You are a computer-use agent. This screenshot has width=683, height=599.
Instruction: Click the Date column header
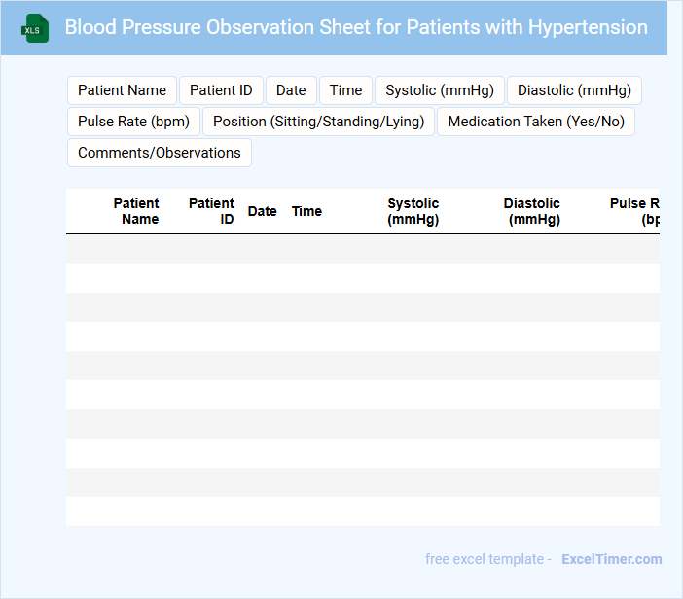(x=262, y=211)
